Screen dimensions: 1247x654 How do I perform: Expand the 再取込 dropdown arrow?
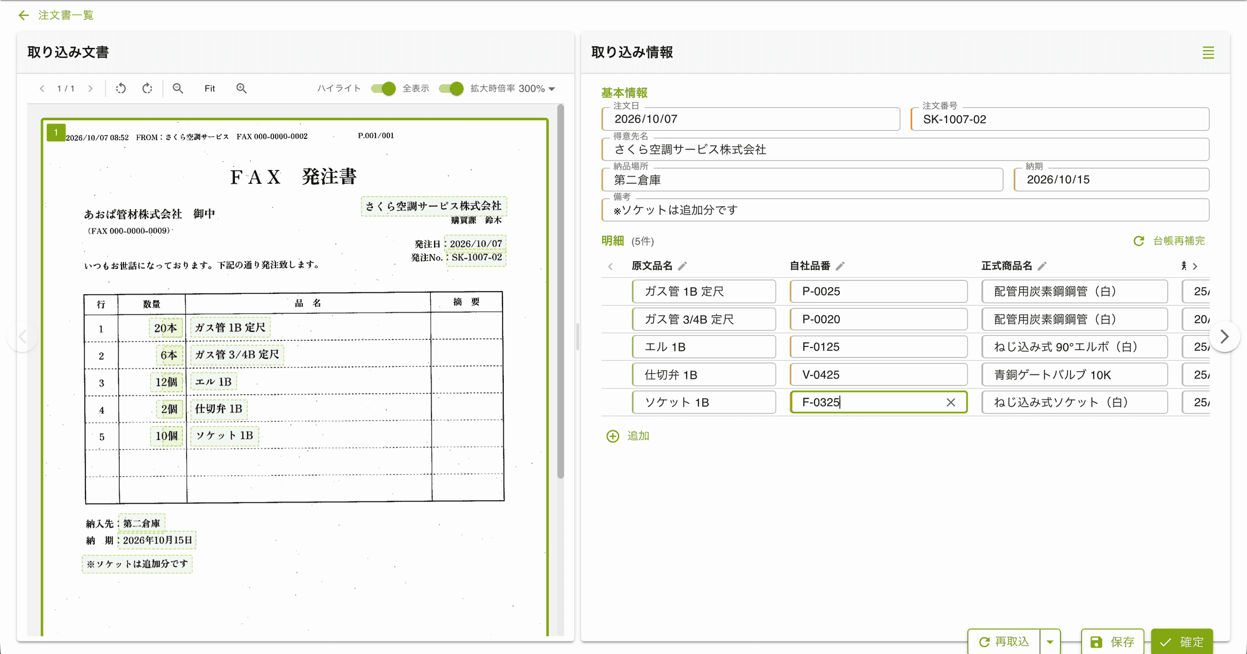coord(1050,642)
